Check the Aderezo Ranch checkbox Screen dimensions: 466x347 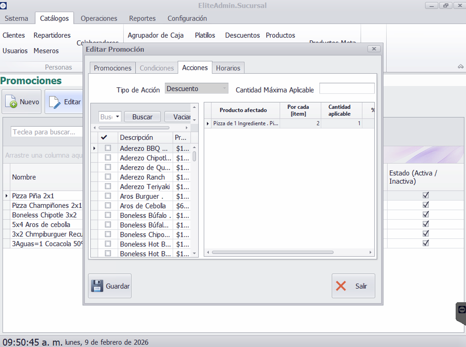point(108,177)
